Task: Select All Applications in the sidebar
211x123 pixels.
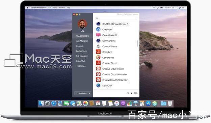Action: 82,36
